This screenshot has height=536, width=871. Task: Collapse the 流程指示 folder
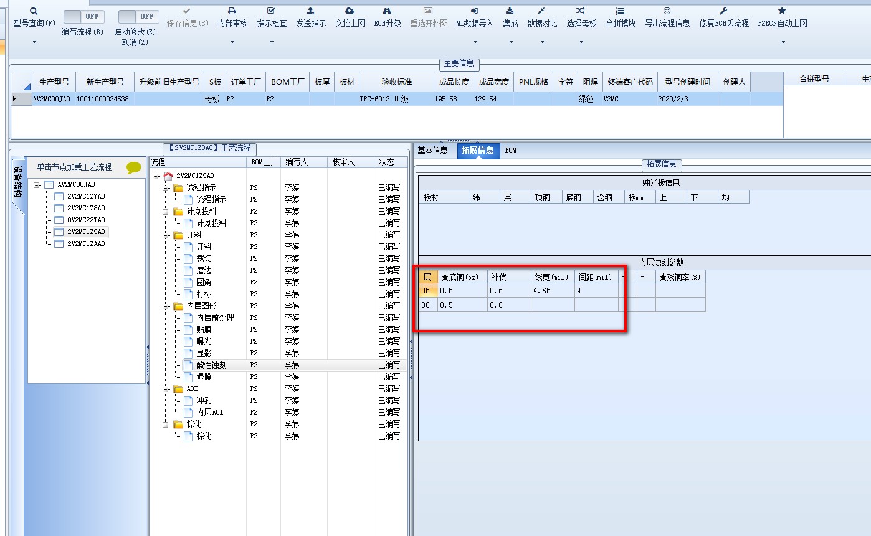[x=166, y=187]
